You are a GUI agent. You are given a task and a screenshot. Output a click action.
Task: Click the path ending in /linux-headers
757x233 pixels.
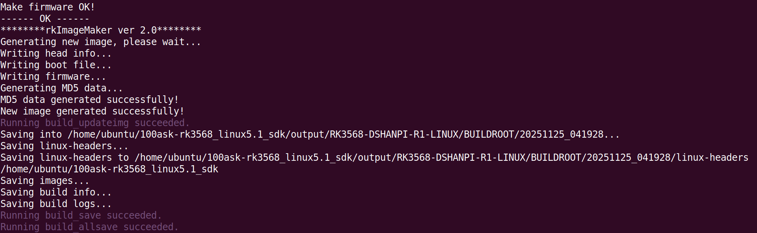pos(441,158)
